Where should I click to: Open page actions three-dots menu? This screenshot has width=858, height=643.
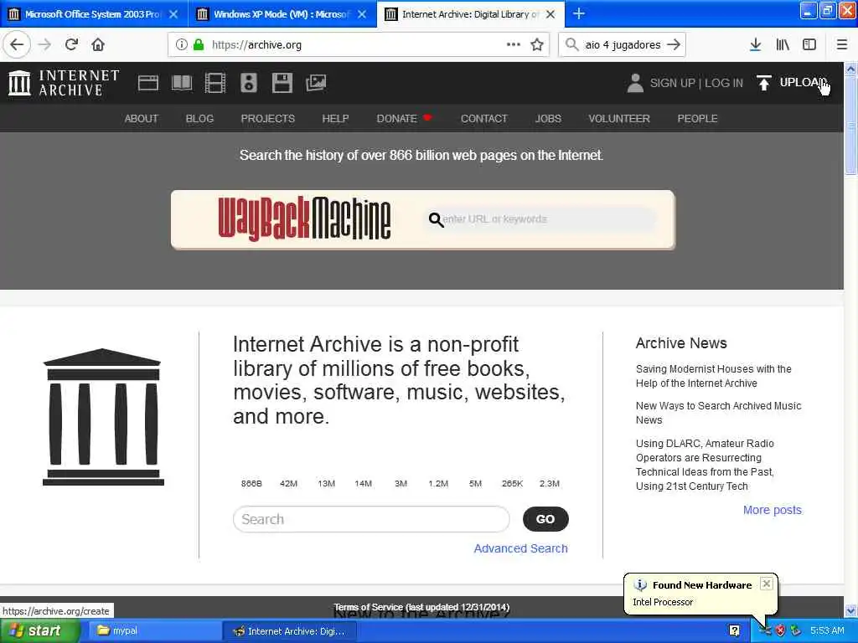[x=514, y=45]
